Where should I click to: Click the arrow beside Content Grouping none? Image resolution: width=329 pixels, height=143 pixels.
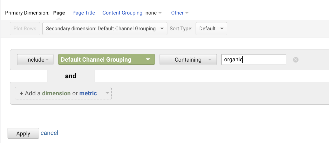pyautogui.click(x=160, y=13)
